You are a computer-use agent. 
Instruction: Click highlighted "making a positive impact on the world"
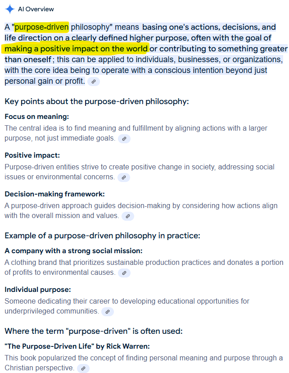pos(76,49)
